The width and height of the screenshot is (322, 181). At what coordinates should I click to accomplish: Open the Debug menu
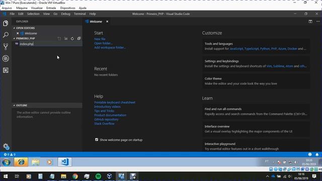tap(65, 14)
